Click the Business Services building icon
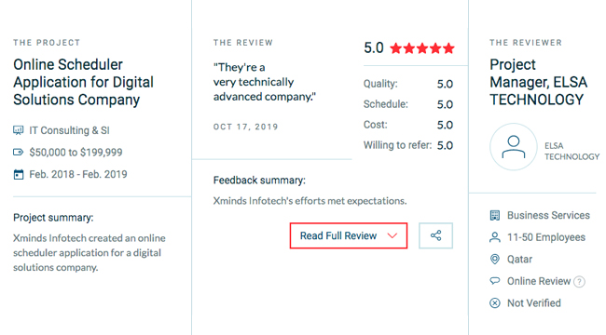Screen dimensions: 606x335 tap(495, 215)
